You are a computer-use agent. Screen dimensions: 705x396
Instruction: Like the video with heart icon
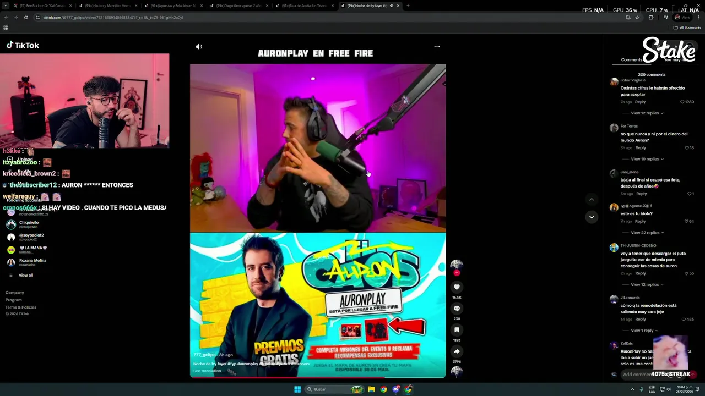click(x=457, y=287)
